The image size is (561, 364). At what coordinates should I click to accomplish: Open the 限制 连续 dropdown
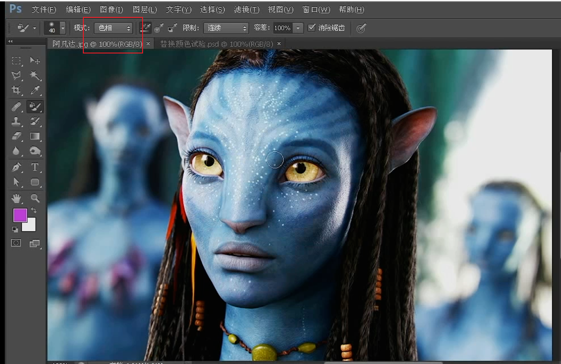click(226, 28)
